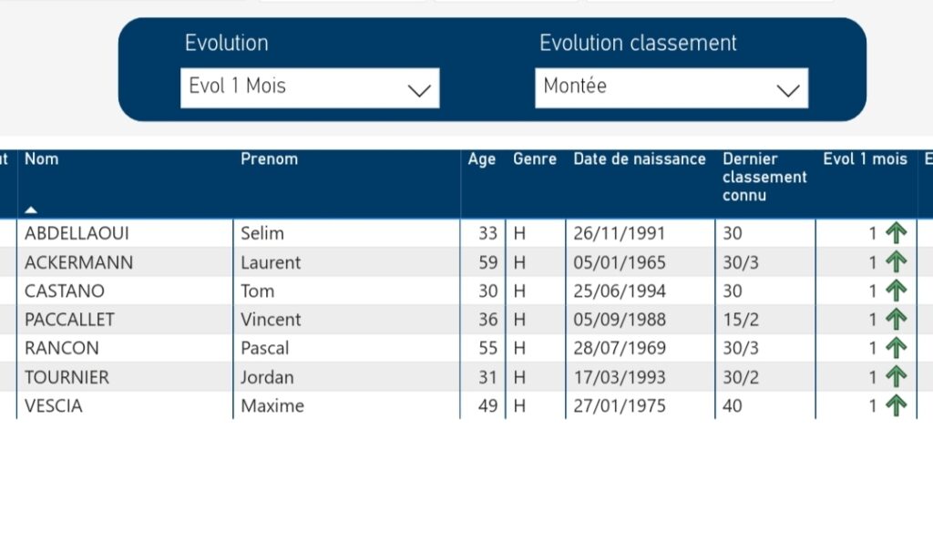Click the green up arrow in ABDELLAOUI row

[897, 233]
